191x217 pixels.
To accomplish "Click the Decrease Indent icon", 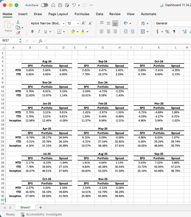I will pyautogui.click(x=126, y=32).
